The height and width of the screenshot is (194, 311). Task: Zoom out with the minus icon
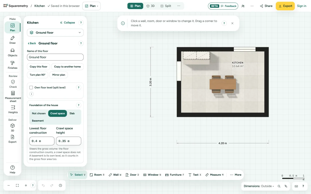[x=9, y=185]
